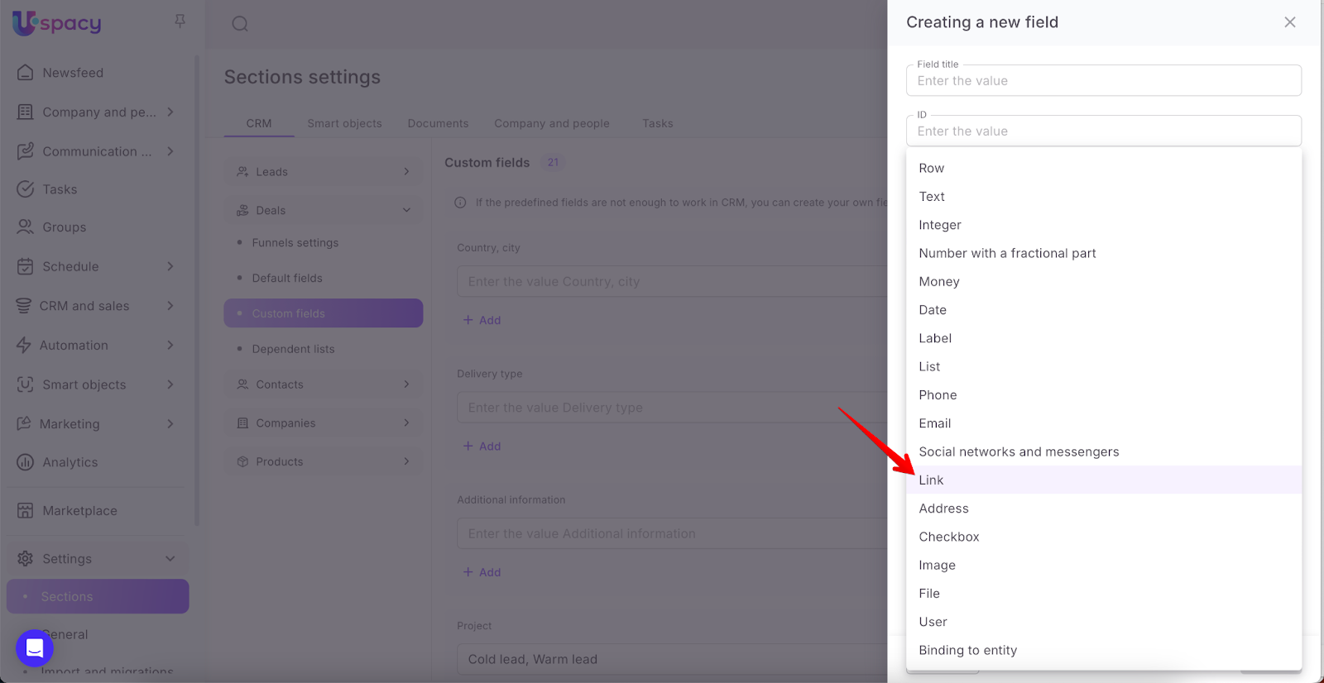Pick the Money field type

point(938,282)
